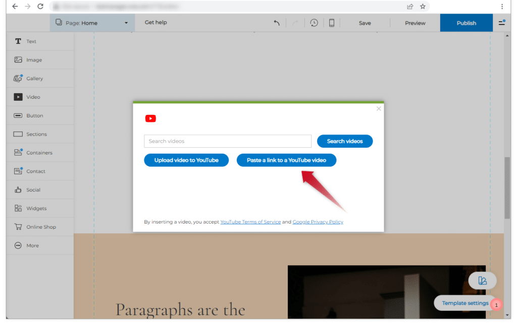Image resolution: width=517 pixels, height=325 pixels.
Task: Open version history clock icon
Action: point(314,23)
